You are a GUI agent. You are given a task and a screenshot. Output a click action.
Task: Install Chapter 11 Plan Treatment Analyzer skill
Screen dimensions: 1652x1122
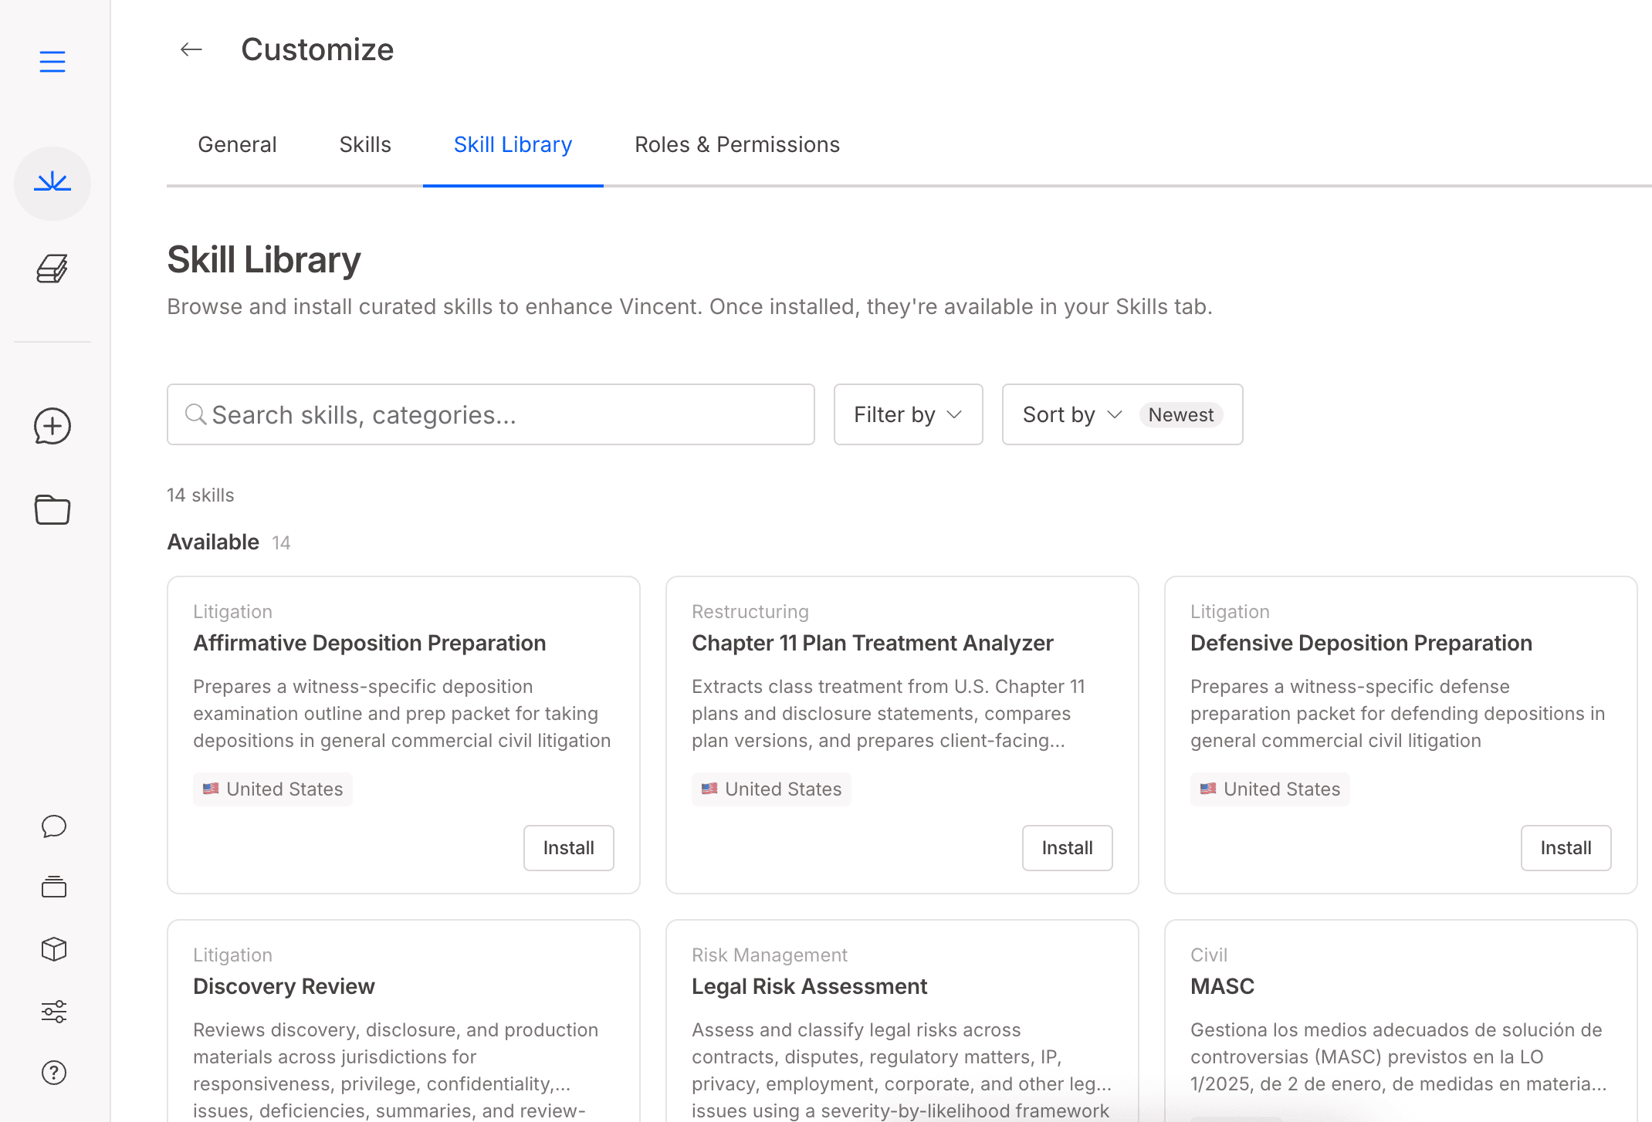pyautogui.click(x=1067, y=847)
